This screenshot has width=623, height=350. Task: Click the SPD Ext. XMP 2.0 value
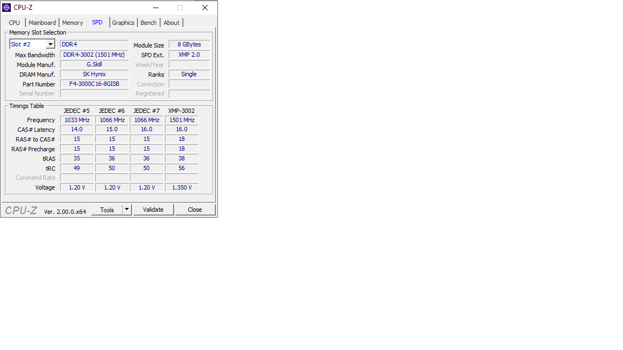[x=189, y=55]
